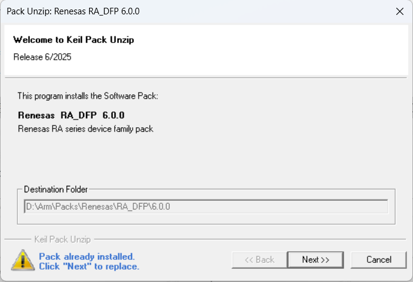Image resolution: width=413 pixels, height=282 pixels.
Task: Click the Destination Folder group box border
Action: pos(206,224)
